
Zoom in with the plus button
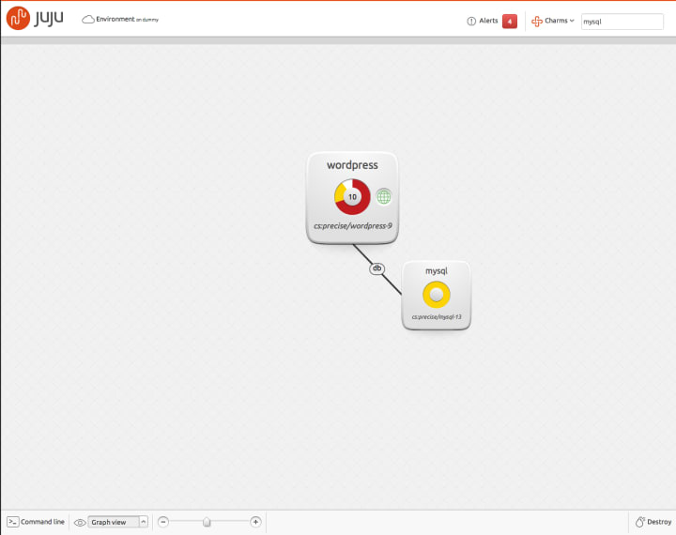pos(255,522)
